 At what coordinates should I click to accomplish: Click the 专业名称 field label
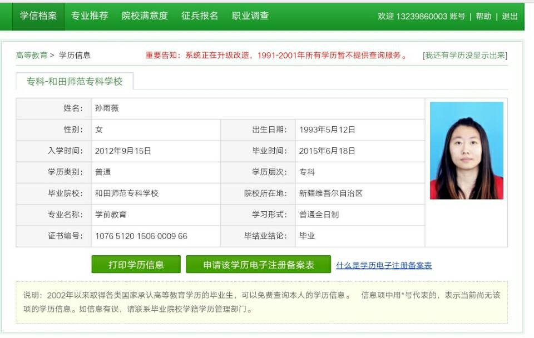[x=66, y=215]
